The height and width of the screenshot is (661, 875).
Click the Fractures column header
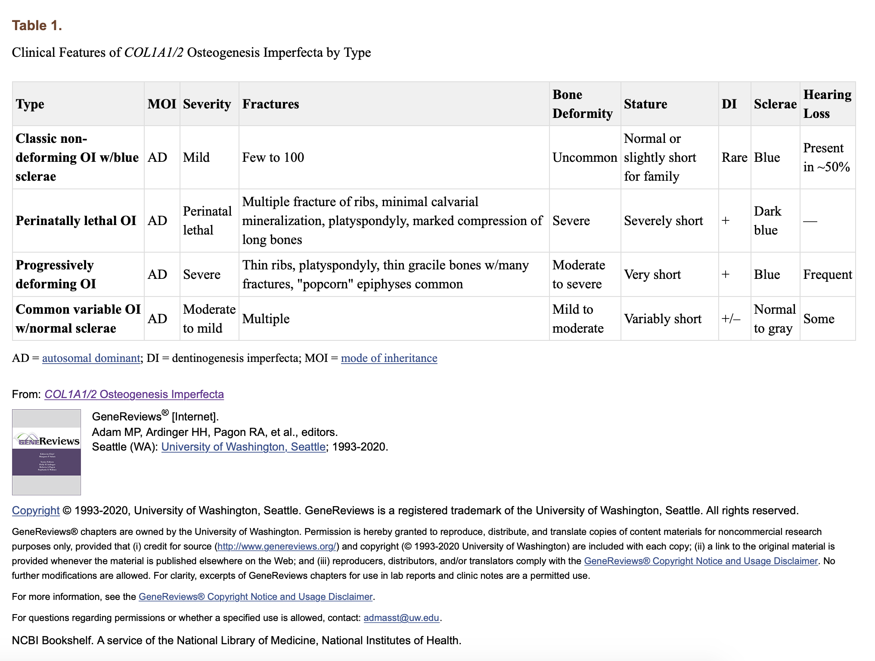pos(270,104)
